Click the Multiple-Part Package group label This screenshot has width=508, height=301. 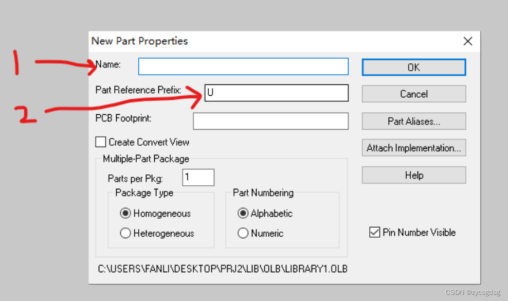(x=146, y=159)
